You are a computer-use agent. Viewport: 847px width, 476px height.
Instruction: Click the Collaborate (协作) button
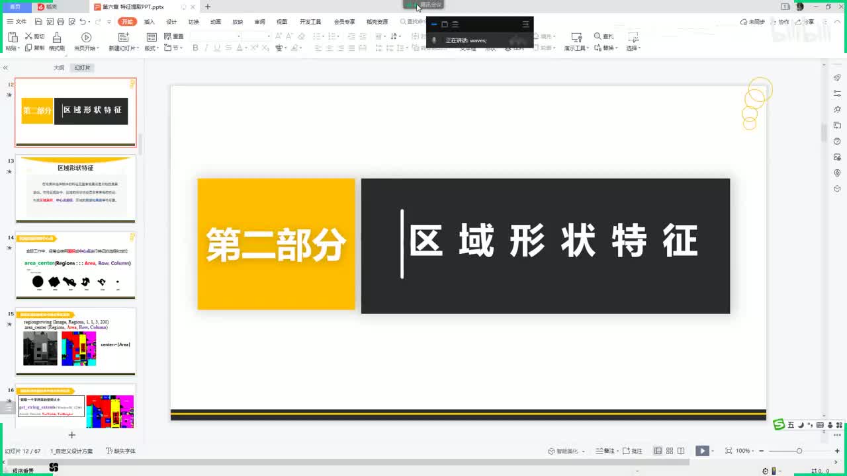781,22
